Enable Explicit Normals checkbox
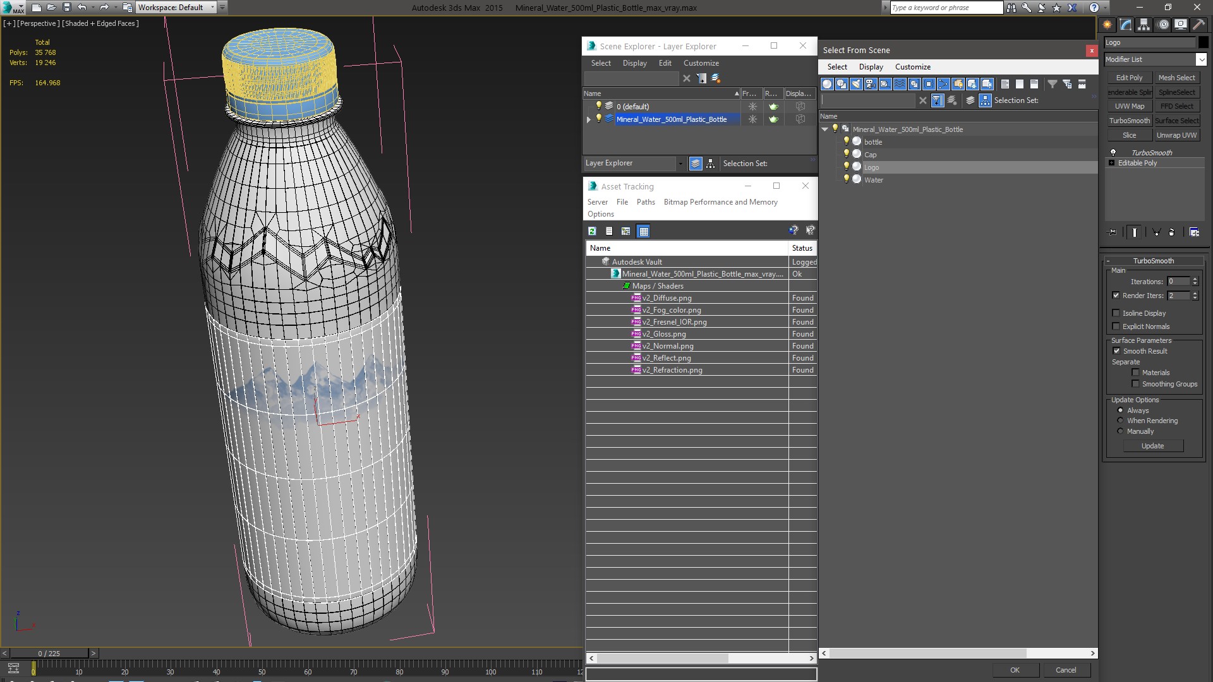 (x=1116, y=326)
